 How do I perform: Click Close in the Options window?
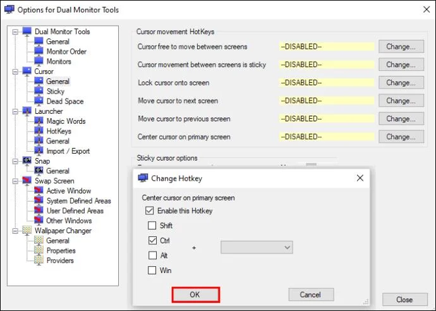click(x=404, y=300)
